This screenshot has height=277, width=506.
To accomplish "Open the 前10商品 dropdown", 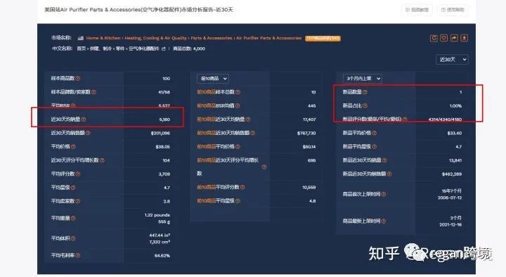I will 213,79.
